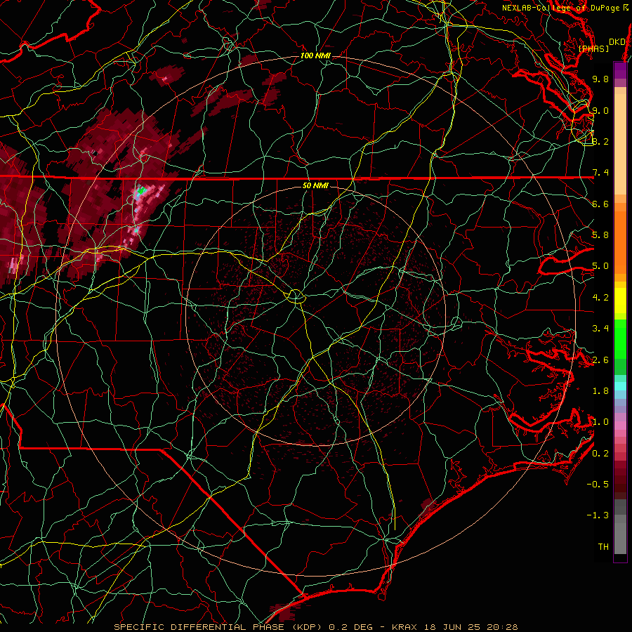Click the 6.6 value on the color scale
This screenshot has width=632, height=632.
(x=600, y=204)
